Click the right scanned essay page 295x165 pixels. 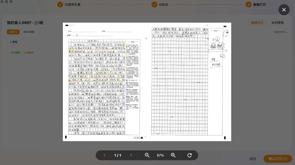point(189,82)
